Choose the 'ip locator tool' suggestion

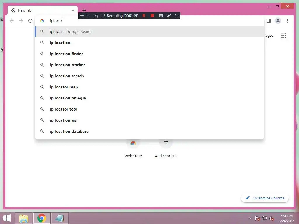pos(150,109)
